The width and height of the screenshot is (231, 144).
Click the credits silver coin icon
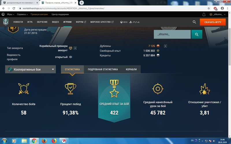tap(158, 55)
